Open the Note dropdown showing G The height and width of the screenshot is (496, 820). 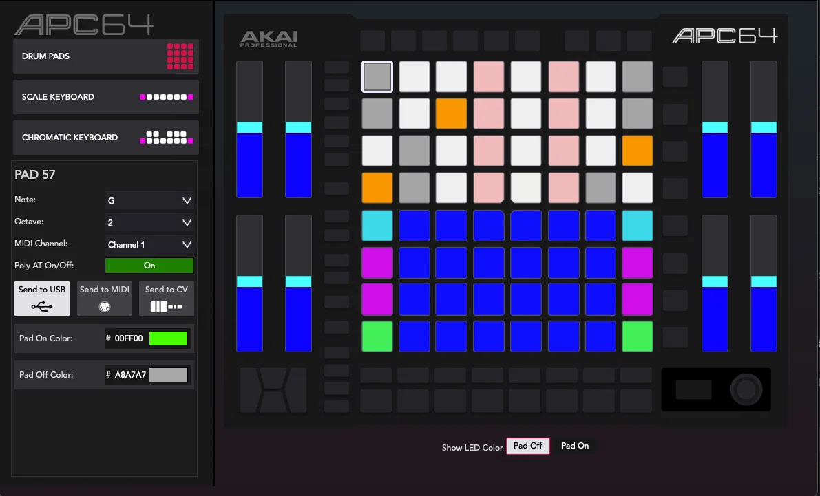149,201
